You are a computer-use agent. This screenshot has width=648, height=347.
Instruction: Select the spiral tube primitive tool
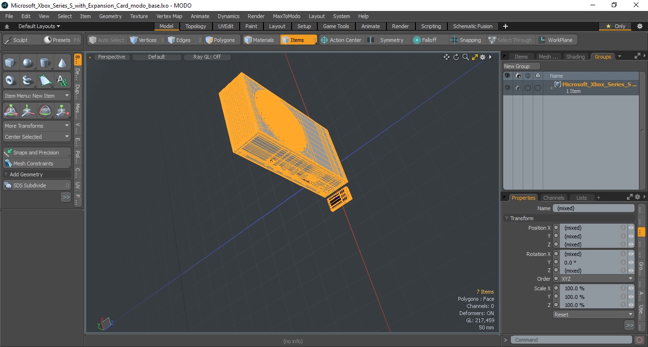[28, 81]
